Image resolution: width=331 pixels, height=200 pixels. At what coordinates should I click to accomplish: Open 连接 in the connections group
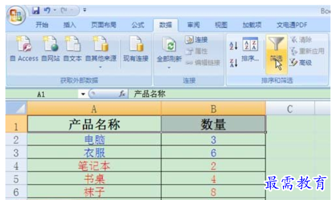click(197, 40)
